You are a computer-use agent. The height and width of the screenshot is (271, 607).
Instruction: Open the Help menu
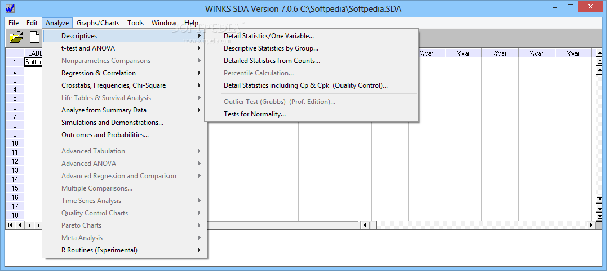[x=191, y=23]
